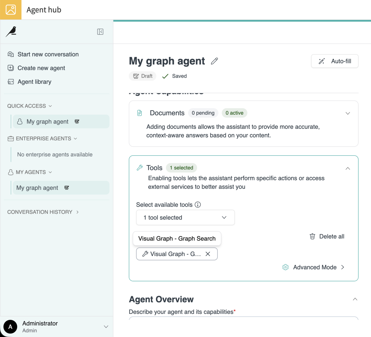The height and width of the screenshot is (337, 371).
Task: Collapse the Agent Overview section
Action: pyautogui.click(x=355, y=299)
